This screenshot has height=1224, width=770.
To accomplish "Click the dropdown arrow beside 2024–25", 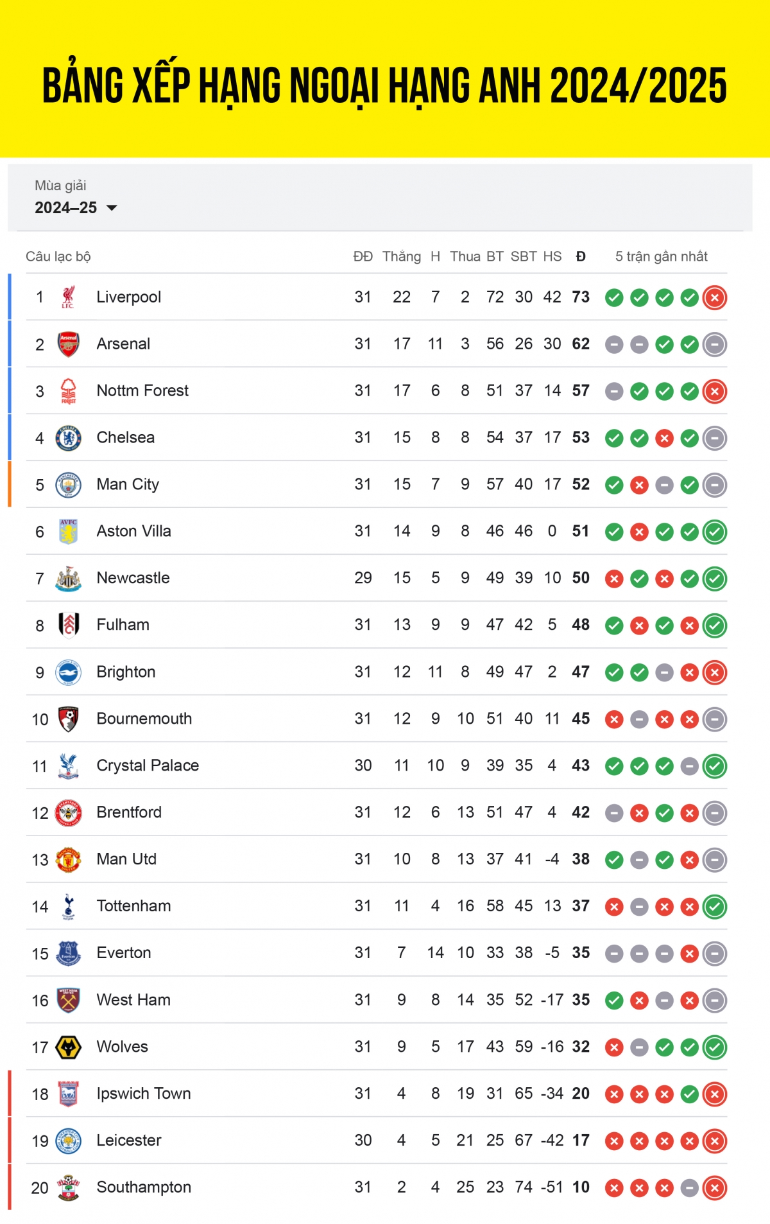I will point(112,207).
